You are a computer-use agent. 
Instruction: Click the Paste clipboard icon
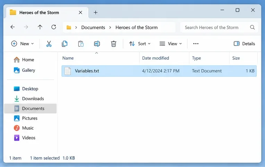pos(81,44)
